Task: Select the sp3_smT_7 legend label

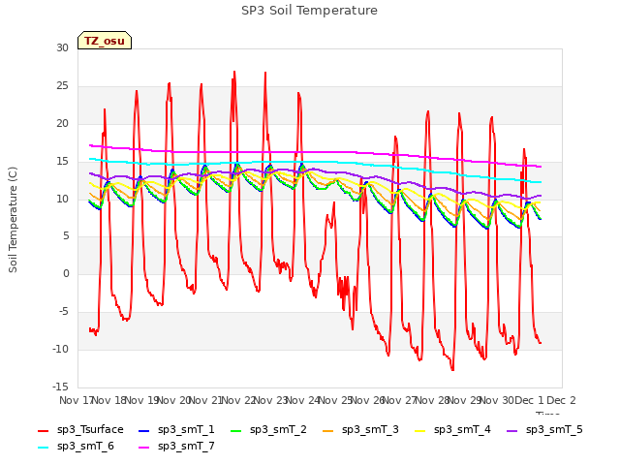Action: click(186, 447)
